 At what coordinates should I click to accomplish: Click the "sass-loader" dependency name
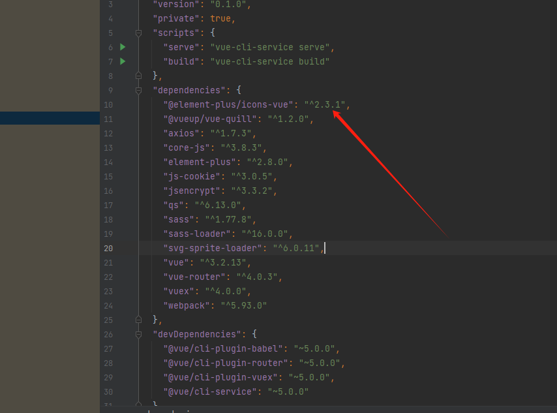[x=197, y=234]
